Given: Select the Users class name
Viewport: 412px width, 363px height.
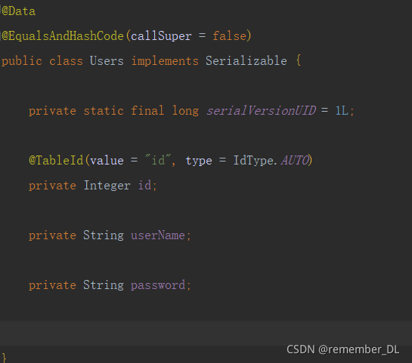Looking at the screenshot, I should (x=107, y=61).
